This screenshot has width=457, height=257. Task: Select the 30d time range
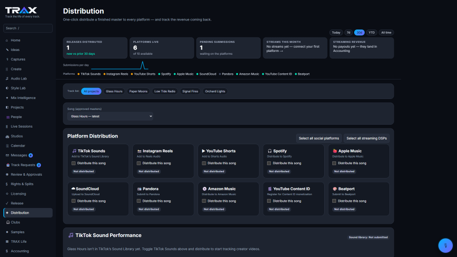[359, 33]
